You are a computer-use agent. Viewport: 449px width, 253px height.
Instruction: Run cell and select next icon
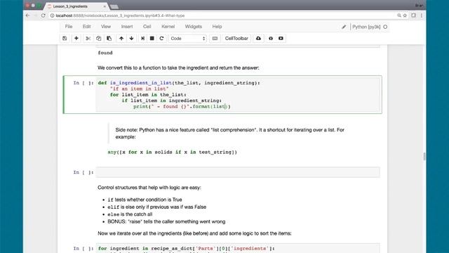tap(142, 39)
